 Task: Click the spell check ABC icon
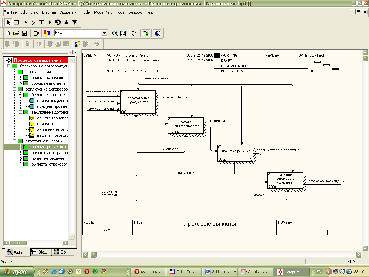[134, 33]
